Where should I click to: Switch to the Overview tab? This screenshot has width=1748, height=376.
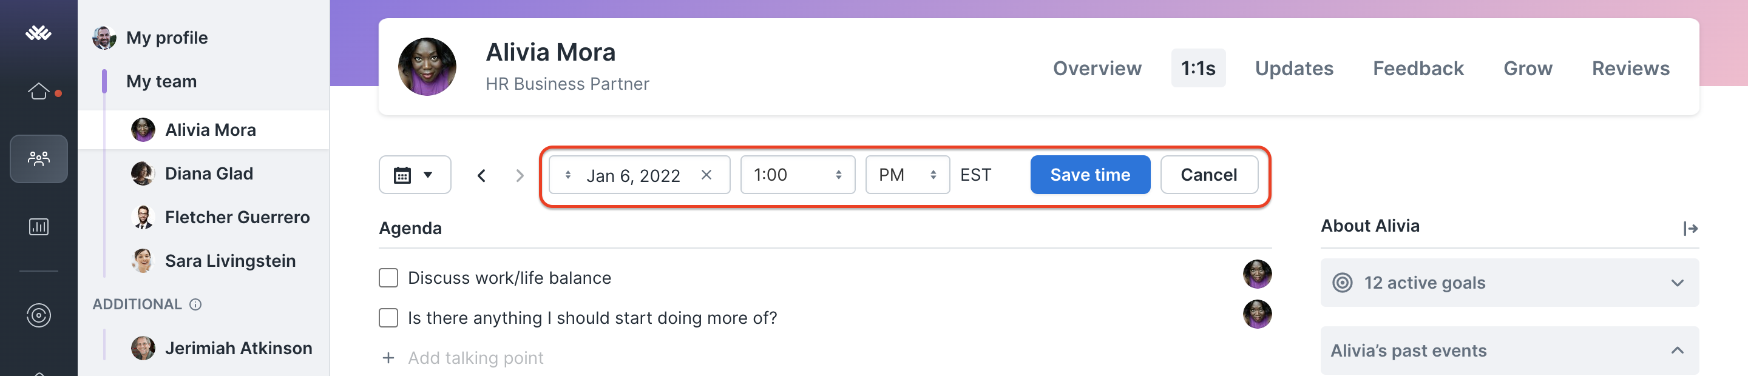[x=1097, y=69]
